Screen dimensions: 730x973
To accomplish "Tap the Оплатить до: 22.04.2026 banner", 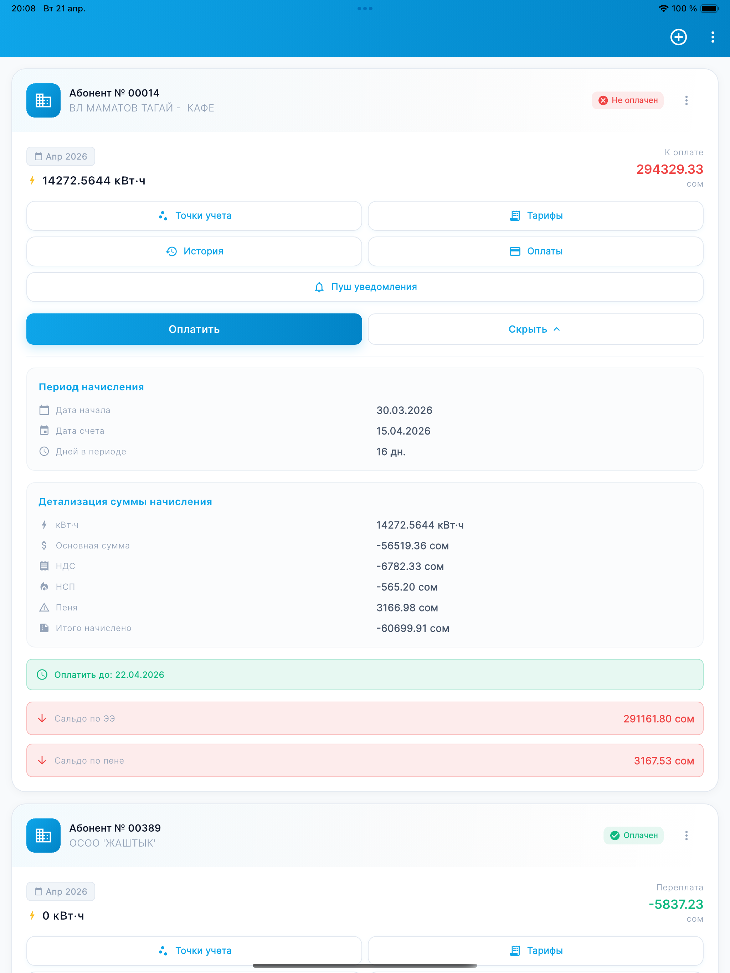I will [365, 675].
